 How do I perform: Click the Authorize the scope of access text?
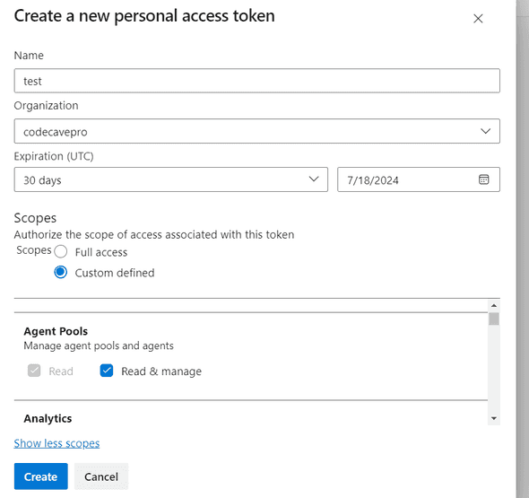(x=154, y=234)
